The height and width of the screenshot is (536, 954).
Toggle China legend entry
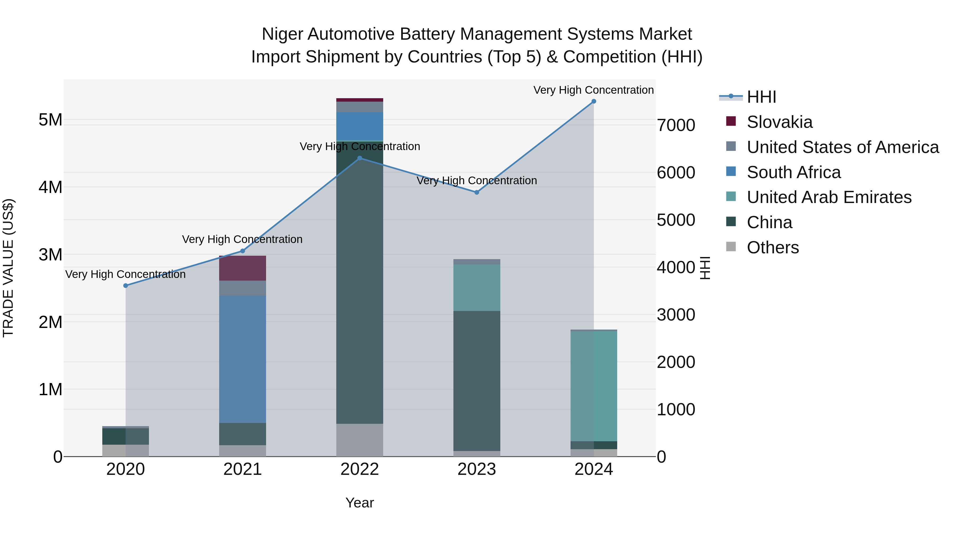coord(759,222)
